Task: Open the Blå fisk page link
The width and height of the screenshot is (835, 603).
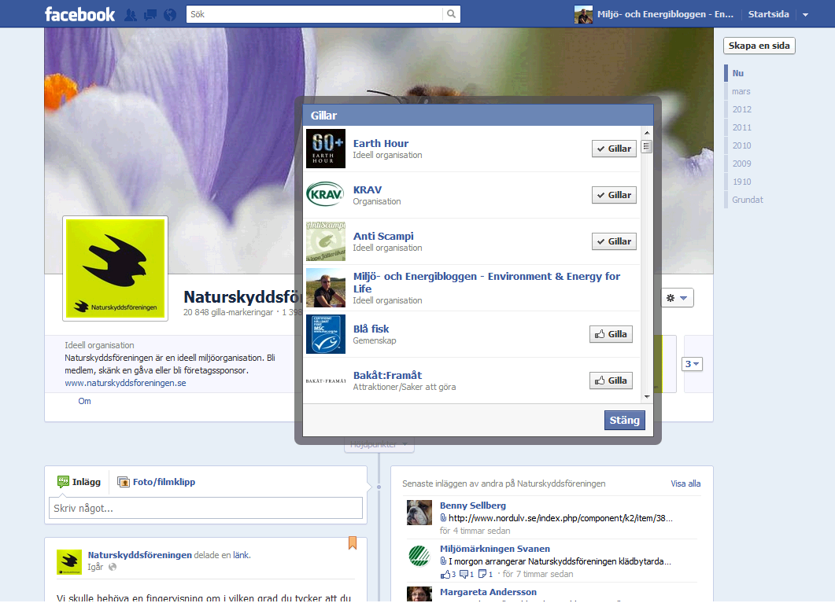Action: 371,329
